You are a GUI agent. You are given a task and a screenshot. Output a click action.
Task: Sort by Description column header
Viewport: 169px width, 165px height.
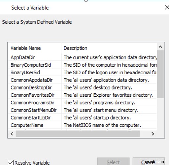(x=109, y=48)
